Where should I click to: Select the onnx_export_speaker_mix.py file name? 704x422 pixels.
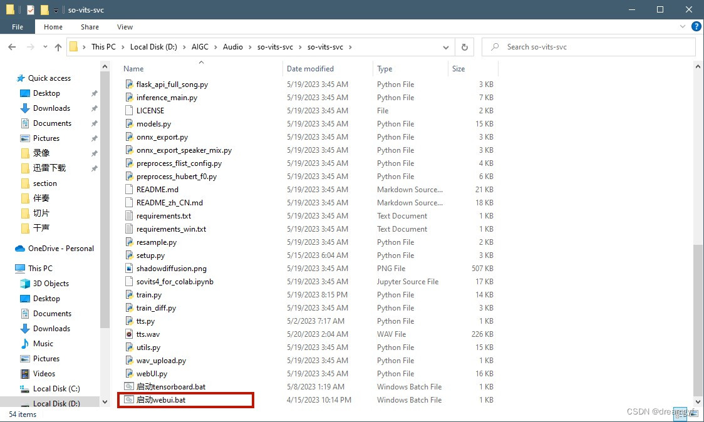coord(184,150)
